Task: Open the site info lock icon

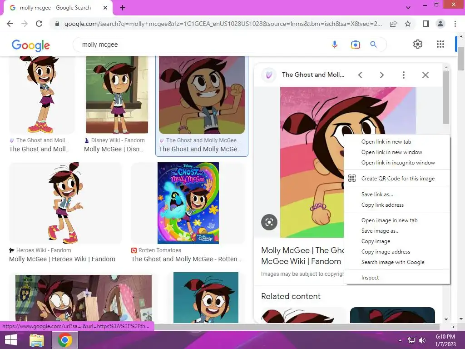Action: (57, 24)
